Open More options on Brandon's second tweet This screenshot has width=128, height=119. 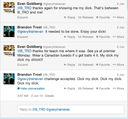tap(118, 88)
